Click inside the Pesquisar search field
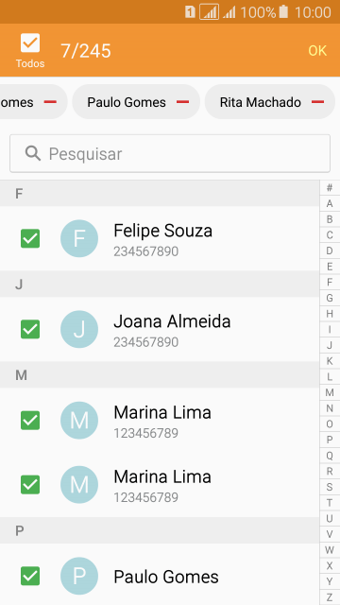This screenshot has width=340, height=605. [170, 153]
